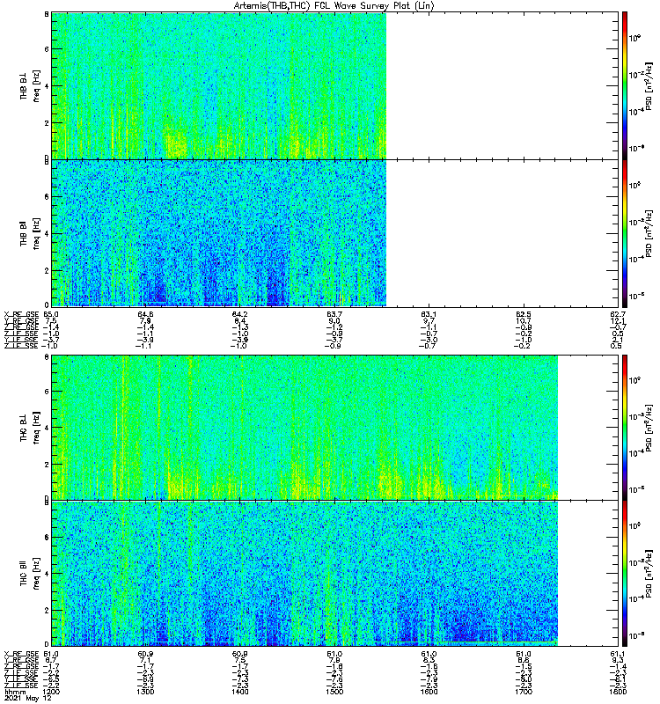Click the THB B-perpendicular spectrogram panel

[x=335, y=85]
